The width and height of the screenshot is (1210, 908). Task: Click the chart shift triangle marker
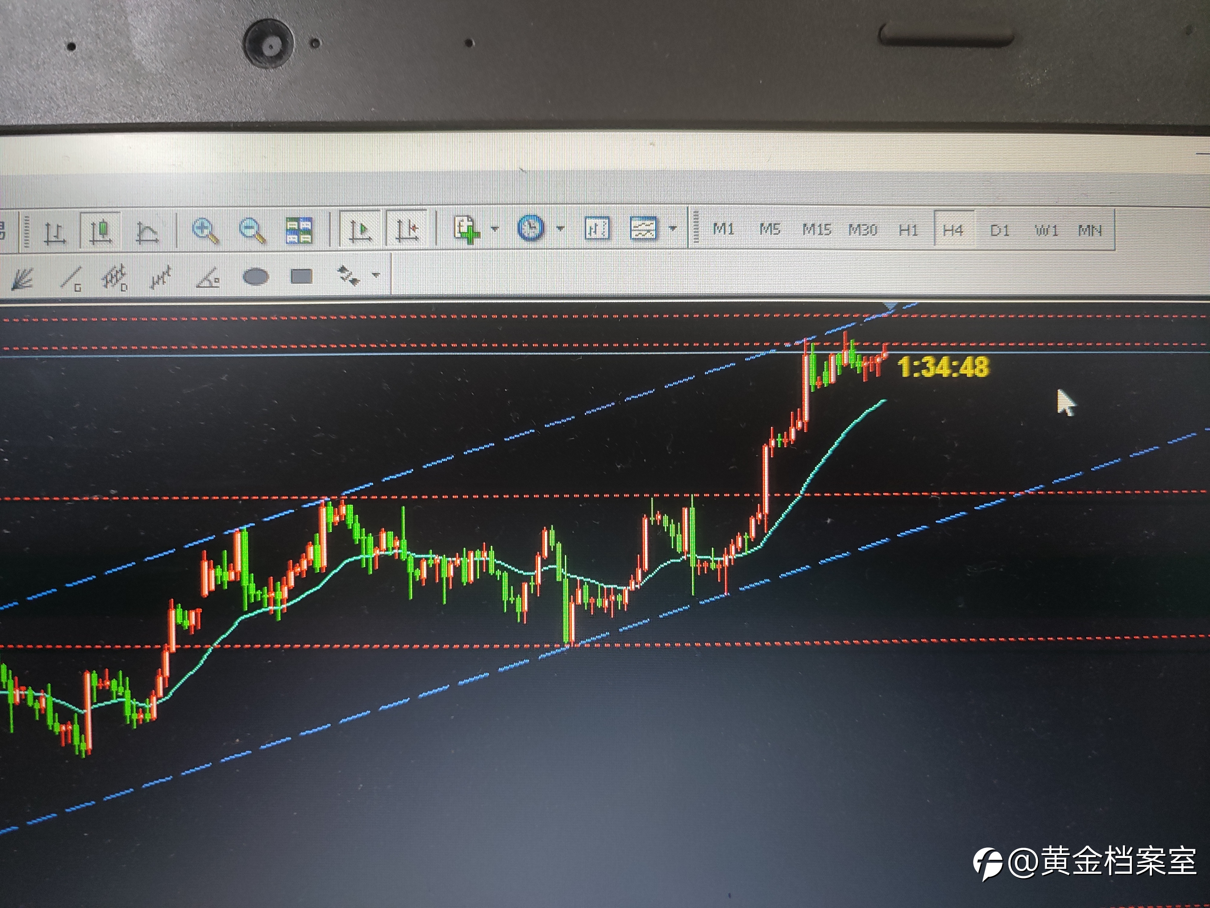coord(891,306)
